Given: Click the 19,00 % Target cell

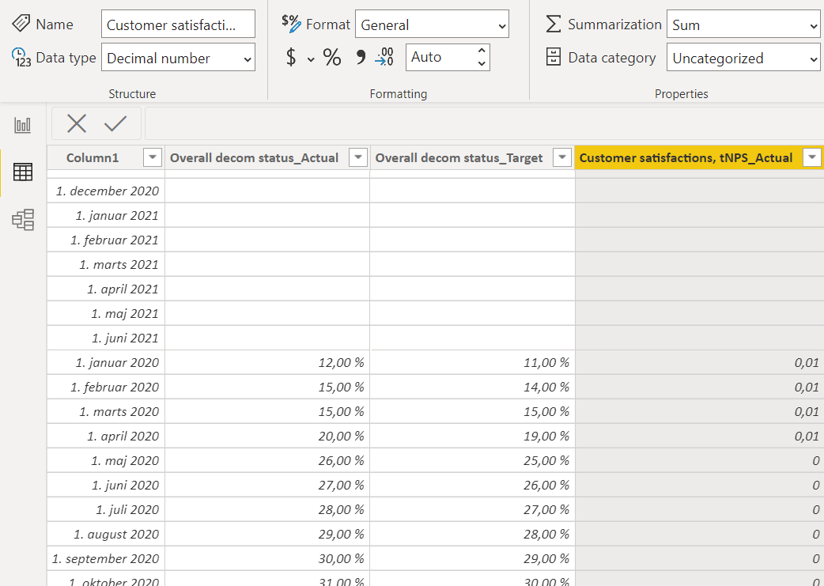Looking at the screenshot, I should click(x=472, y=437).
